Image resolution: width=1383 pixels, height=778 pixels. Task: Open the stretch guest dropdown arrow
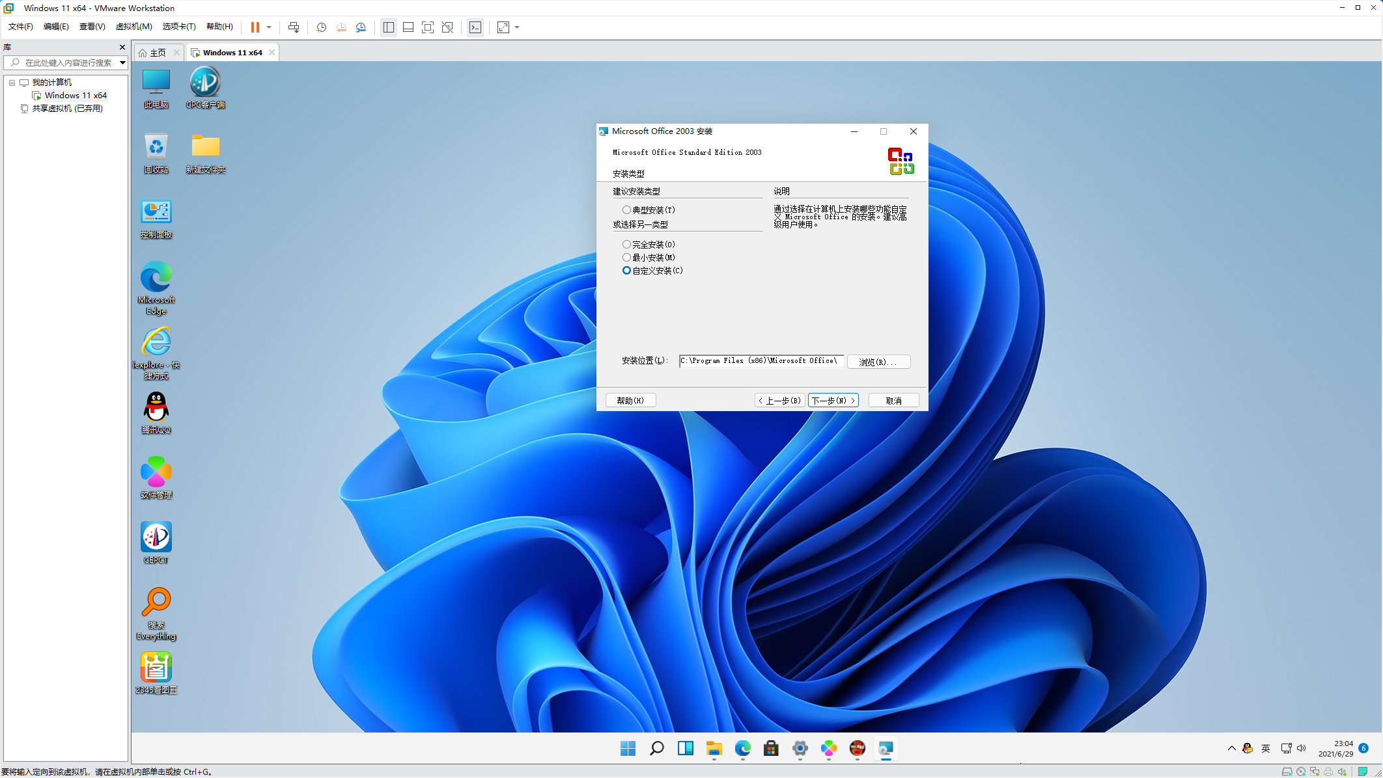(x=517, y=27)
